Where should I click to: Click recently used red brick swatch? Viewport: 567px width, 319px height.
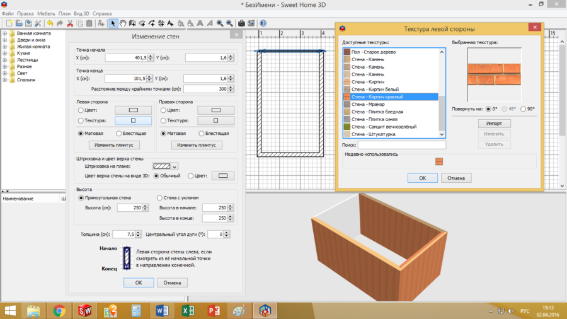pos(439,161)
